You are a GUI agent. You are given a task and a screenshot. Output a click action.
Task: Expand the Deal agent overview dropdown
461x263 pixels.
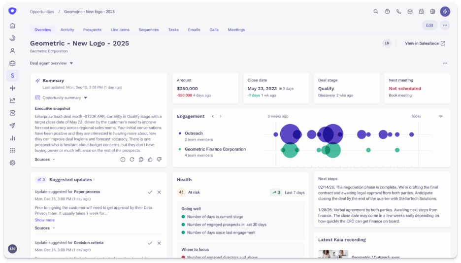click(x=51, y=63)
